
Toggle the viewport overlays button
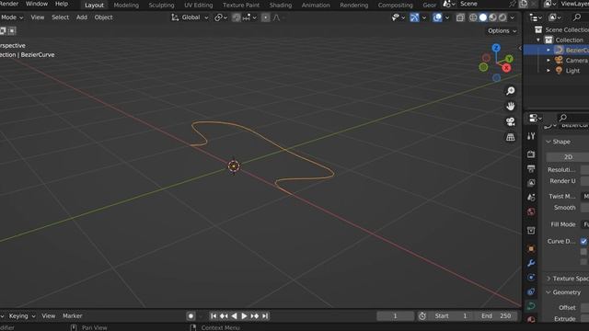[x=437, y=17]
